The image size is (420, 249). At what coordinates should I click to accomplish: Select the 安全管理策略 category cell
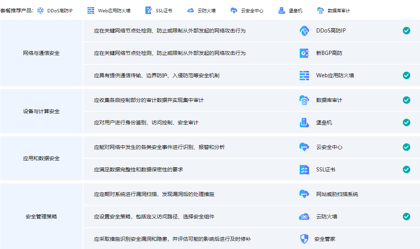[41, 217]
